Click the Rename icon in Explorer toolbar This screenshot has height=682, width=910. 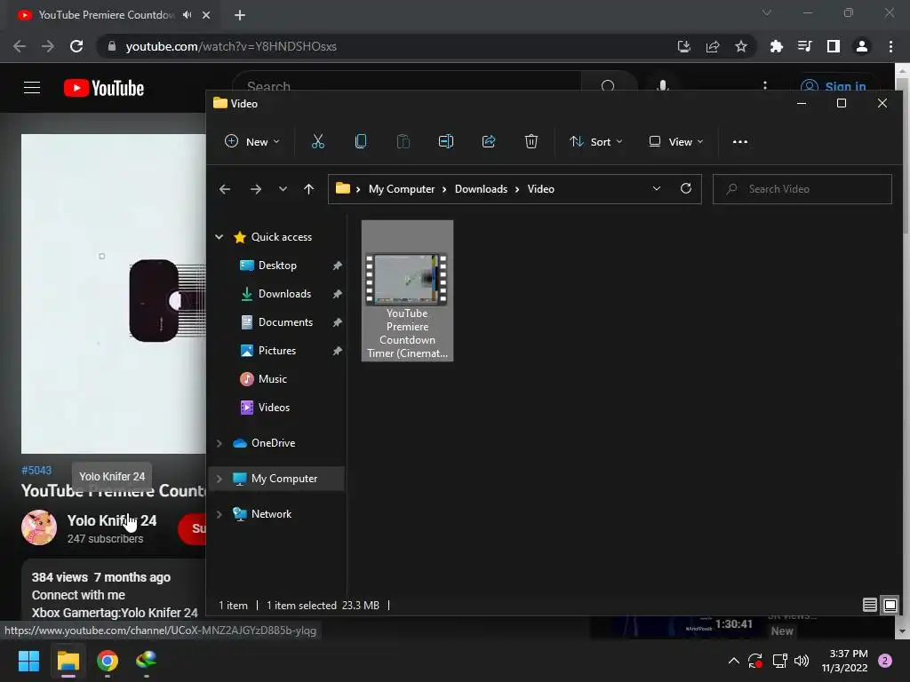point(446,141)
